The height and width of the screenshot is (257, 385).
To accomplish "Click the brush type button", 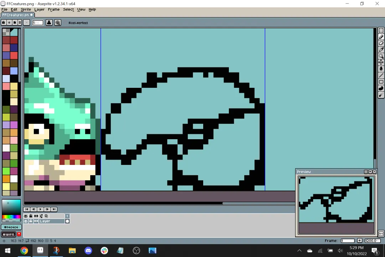I will pos(27,22).
